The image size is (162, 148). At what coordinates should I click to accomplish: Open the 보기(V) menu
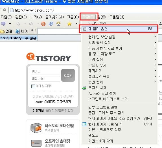point(36,17)
